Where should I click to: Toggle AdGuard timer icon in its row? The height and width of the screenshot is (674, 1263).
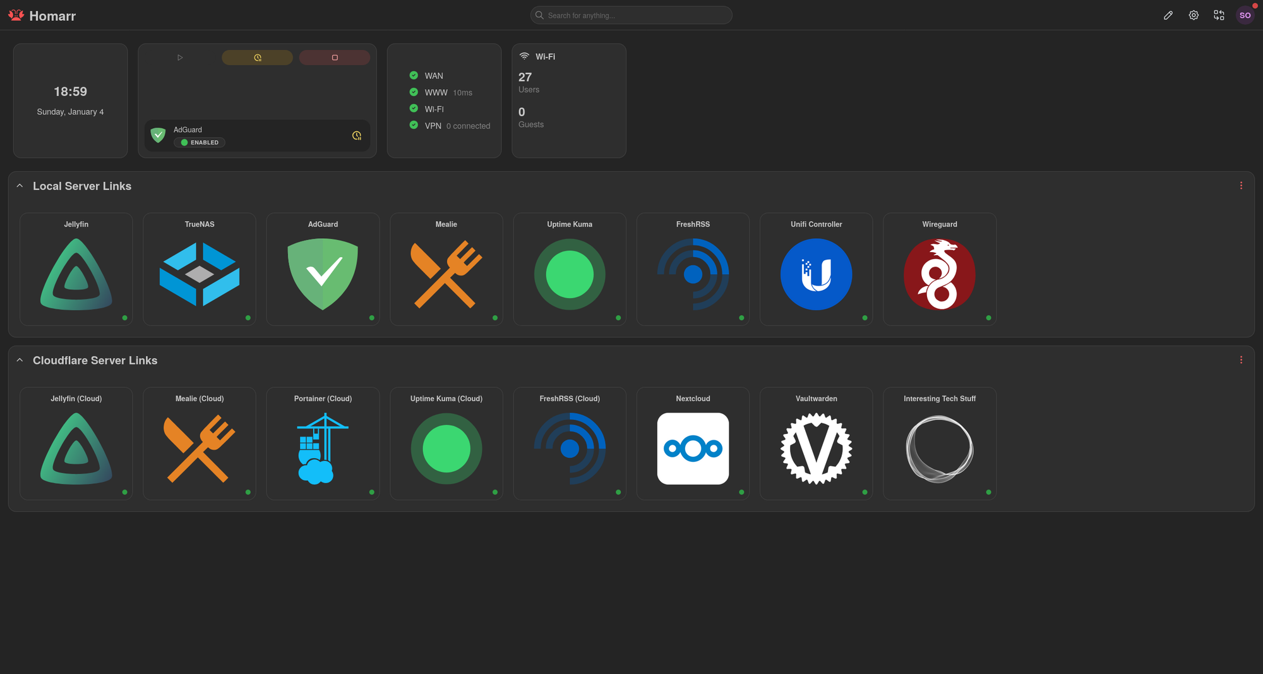point(357,136)
